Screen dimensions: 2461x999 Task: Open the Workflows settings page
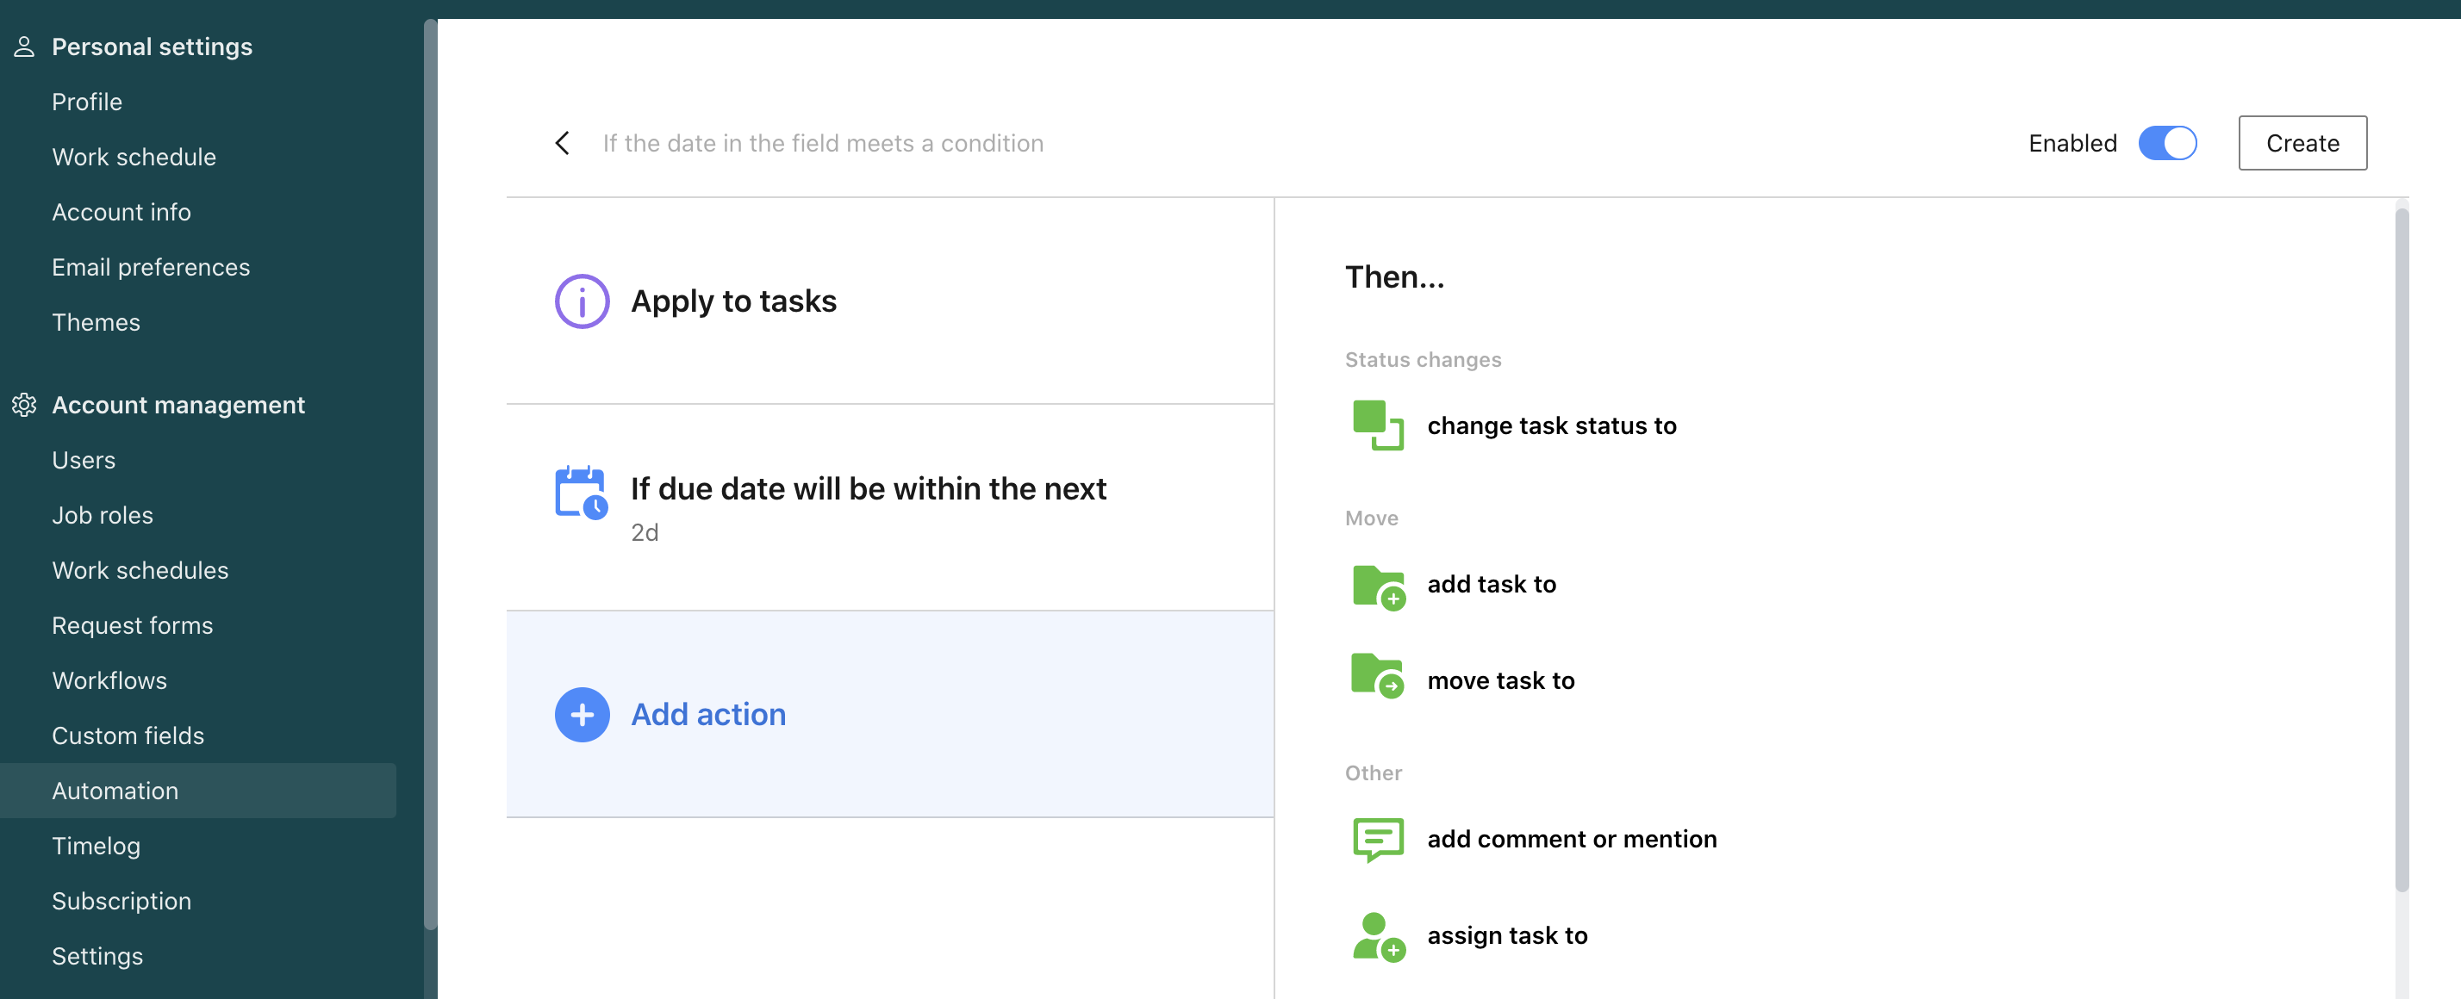(109, 680)
